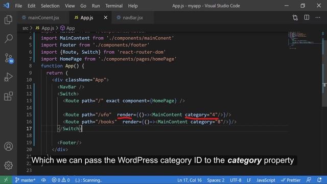Synchronize changes cloud icon in status bar

[x=43, y=180]
